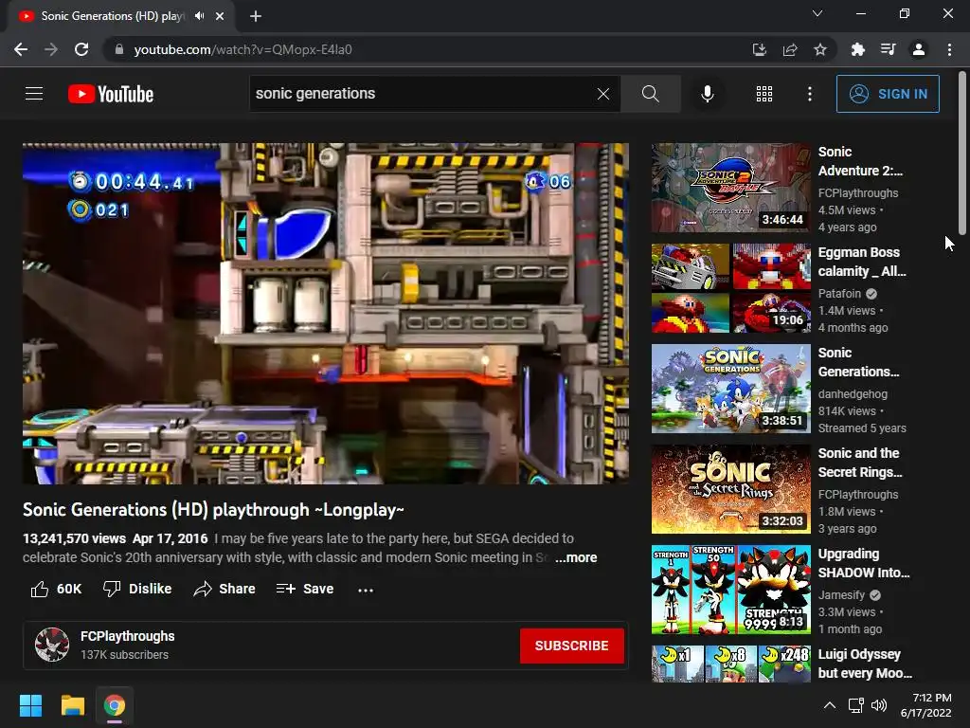The width and height of the screenshot is (970, 728).
Task: View site information lock icon
Action: coord(119,49)
